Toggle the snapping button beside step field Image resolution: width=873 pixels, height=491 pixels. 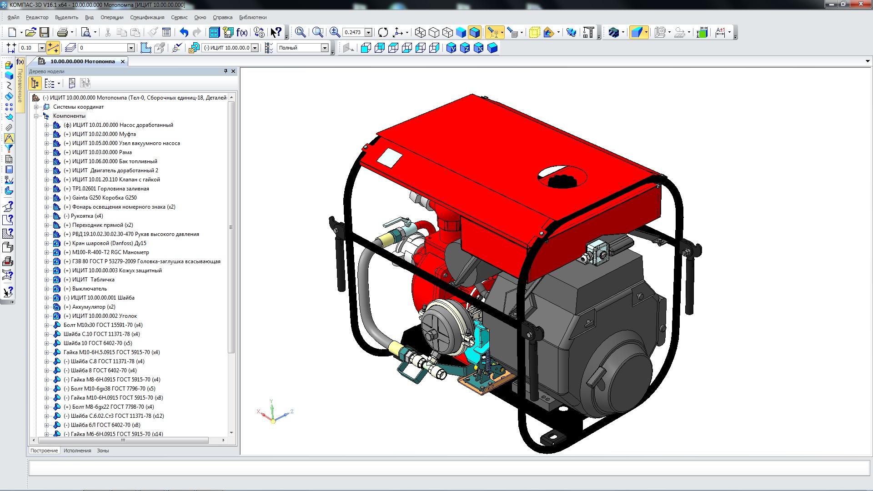point(53,48)
